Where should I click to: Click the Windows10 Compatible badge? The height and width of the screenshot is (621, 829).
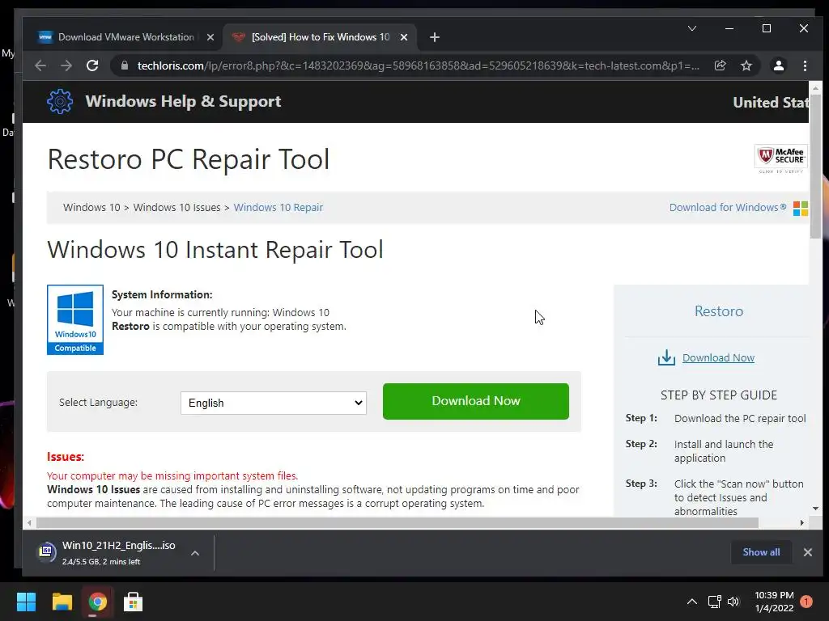point(75,320)
